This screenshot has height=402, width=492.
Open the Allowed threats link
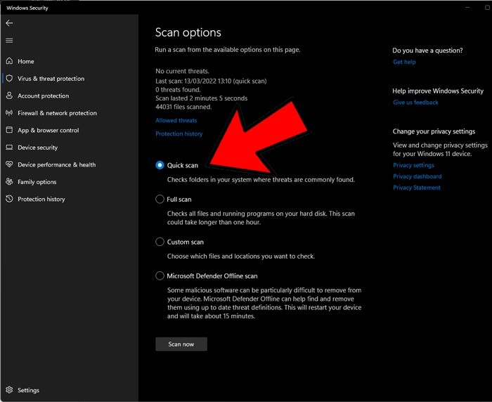pyautogui.click(x=176, y=120)
